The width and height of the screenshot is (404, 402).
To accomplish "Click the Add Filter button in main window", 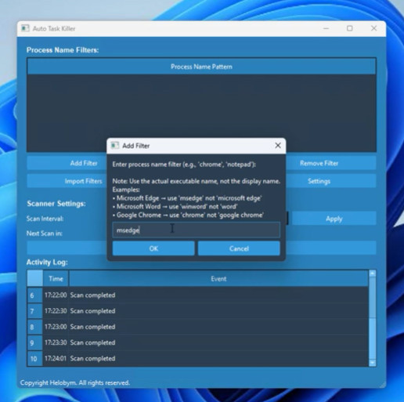I will 67,163.
